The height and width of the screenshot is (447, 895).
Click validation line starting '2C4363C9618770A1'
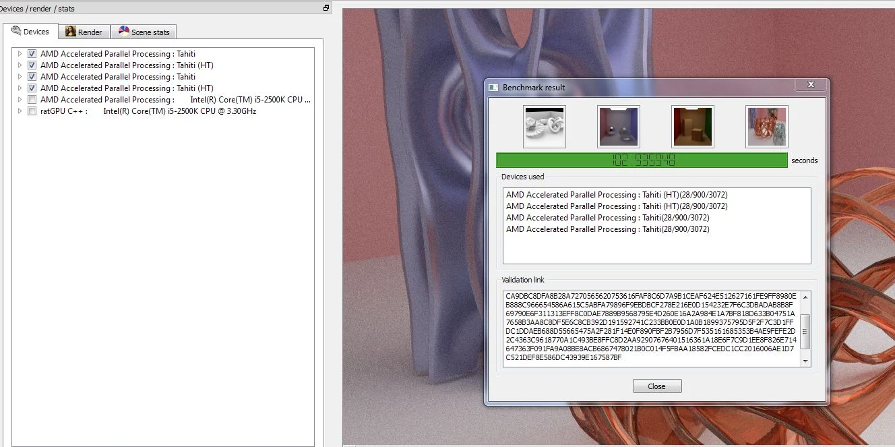(x=651, y=340)
